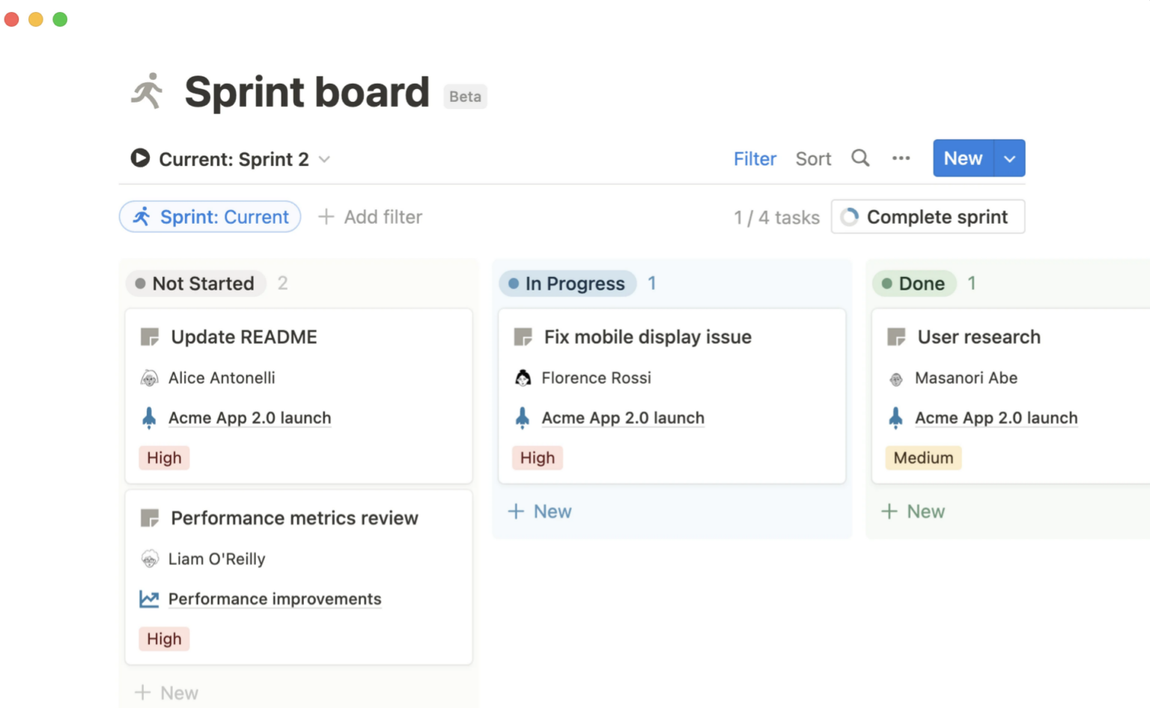This screenshot has width=1150, height=708.
Task: Click the Not Started status badge
Action: click(x=195, y=283)
